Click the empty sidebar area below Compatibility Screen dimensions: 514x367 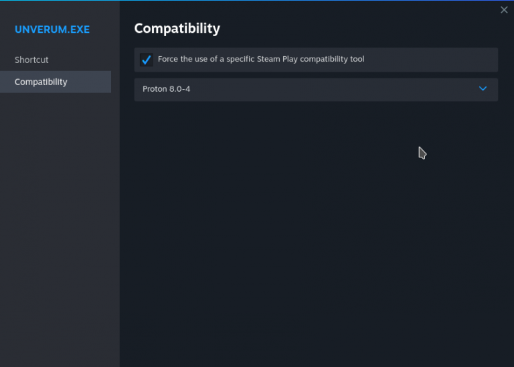pyautogui.click(x=59, y=221)
